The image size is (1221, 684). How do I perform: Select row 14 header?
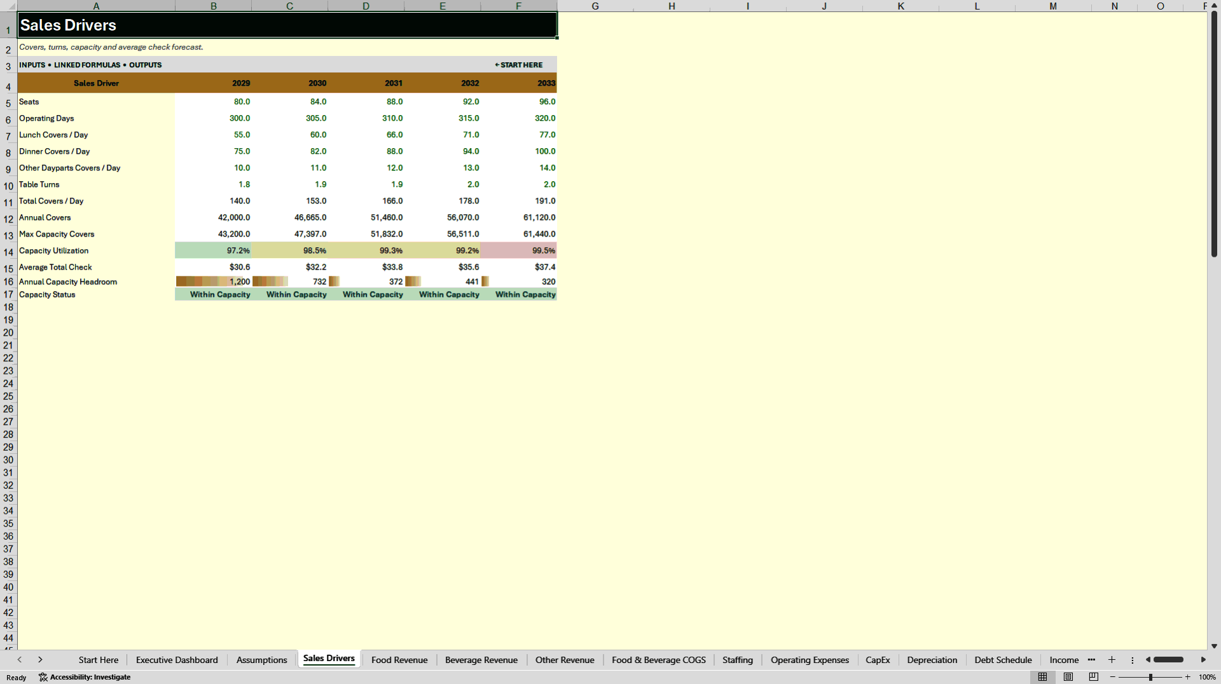coord(8,252)
